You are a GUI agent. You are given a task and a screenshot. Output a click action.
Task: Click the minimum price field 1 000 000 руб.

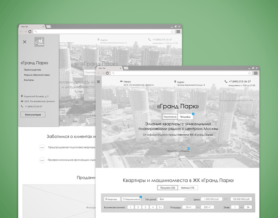pyautogui.click(x=212, y=199)
